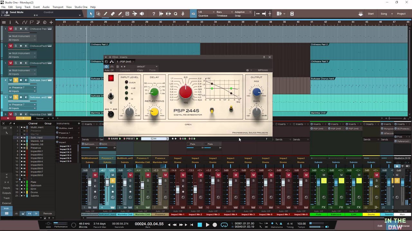Toggle the Loop button in the transport
Viewport: 412px width, 231px height.
(224, 225)
